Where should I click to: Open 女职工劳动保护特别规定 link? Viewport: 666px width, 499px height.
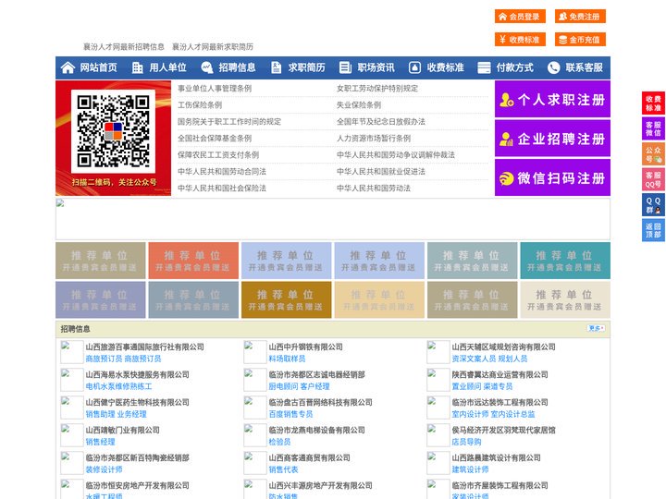click(377, 89)
